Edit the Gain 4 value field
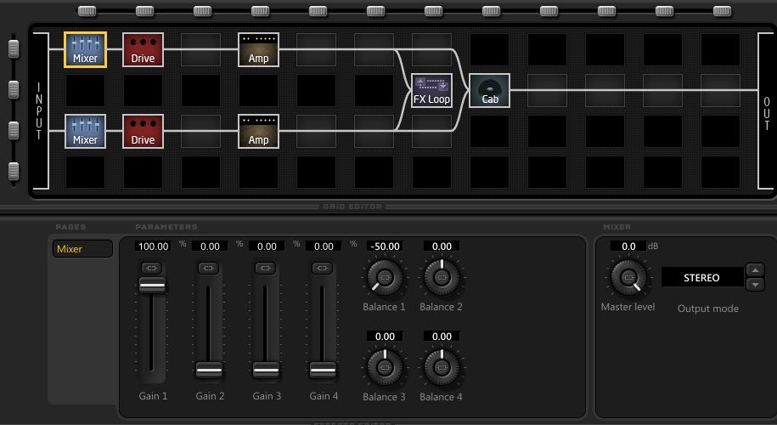Image resolution: width=777 pixels, height=425 pixels. pyautogui.click(x=324, y=246)
